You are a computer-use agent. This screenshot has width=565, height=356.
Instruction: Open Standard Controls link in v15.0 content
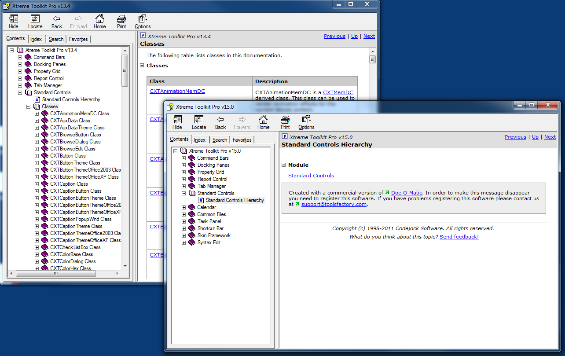click(x=311, y=176)
